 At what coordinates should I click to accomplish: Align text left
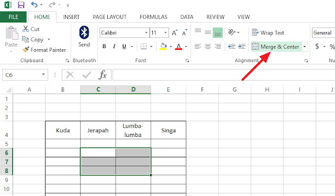coord(198,47)
